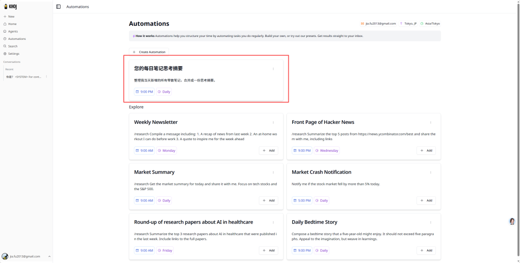Open the Home page from sidebar
This screenshot has width=520, height=263.
[x=12, y=24]
